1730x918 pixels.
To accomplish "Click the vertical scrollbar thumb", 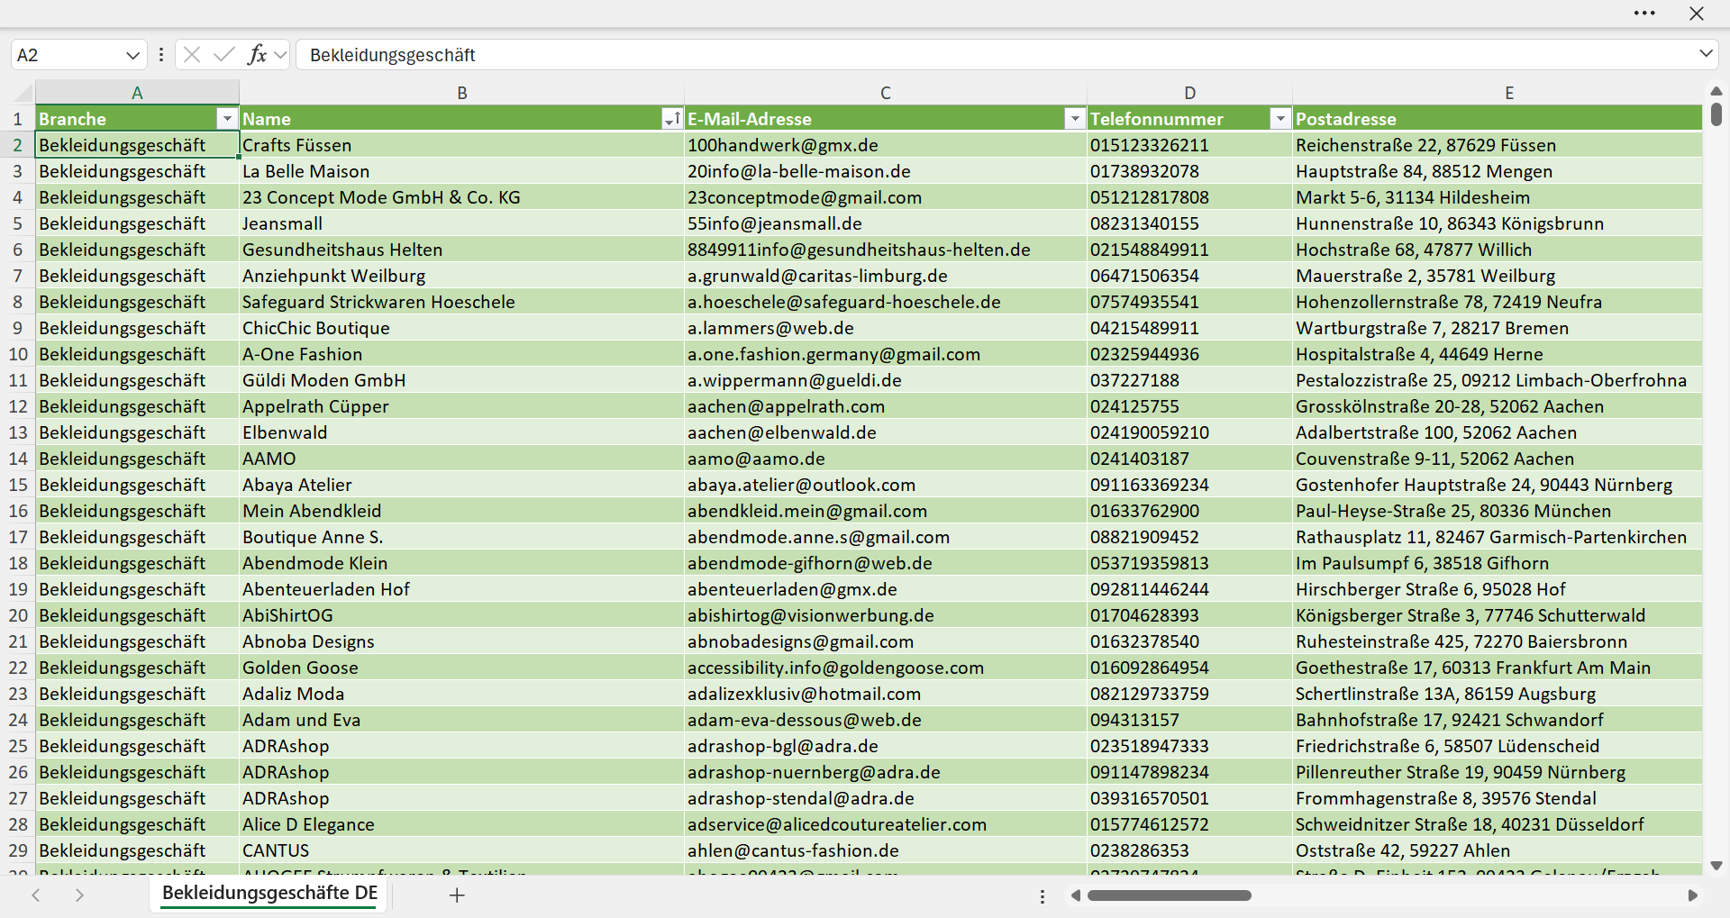I will 1716,114.
